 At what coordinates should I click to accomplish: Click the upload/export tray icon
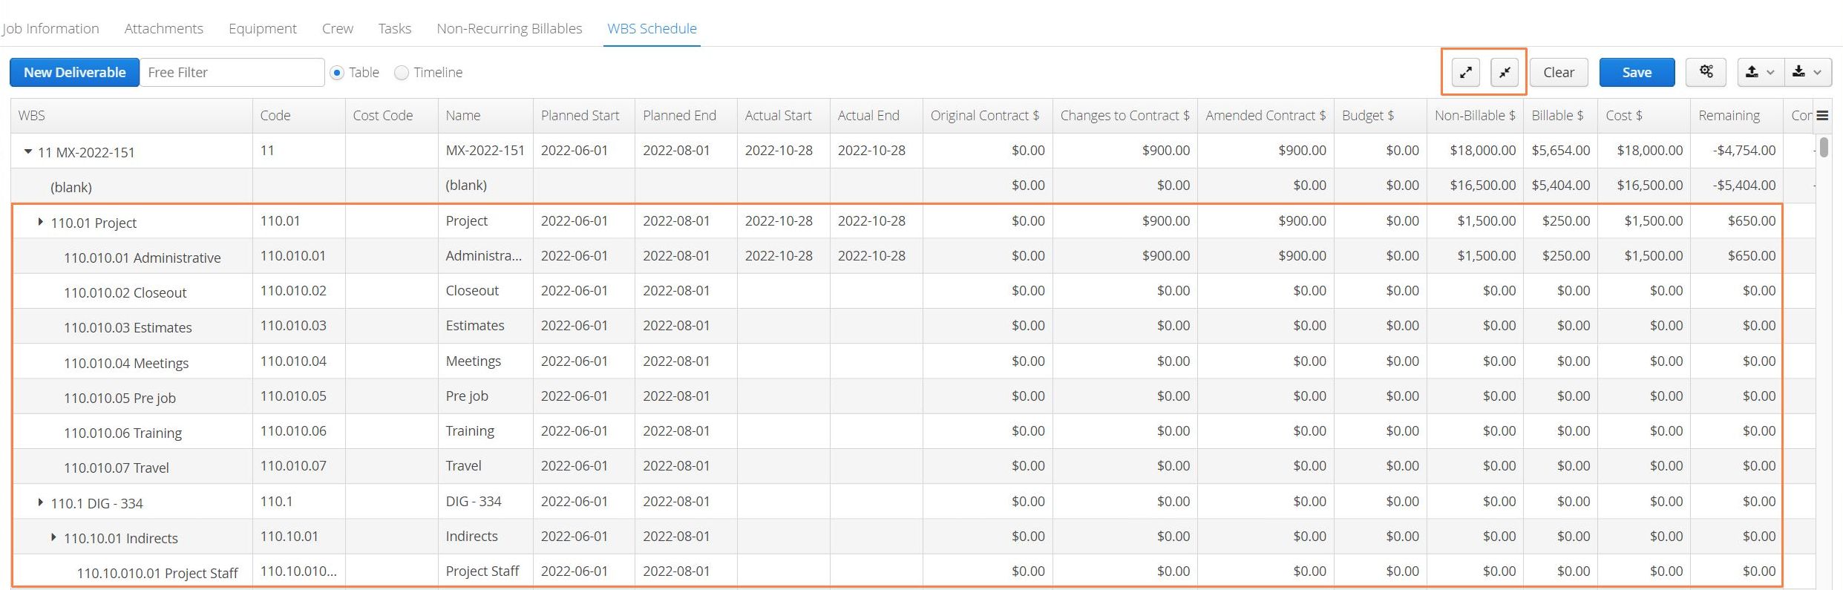(1752, 72)
